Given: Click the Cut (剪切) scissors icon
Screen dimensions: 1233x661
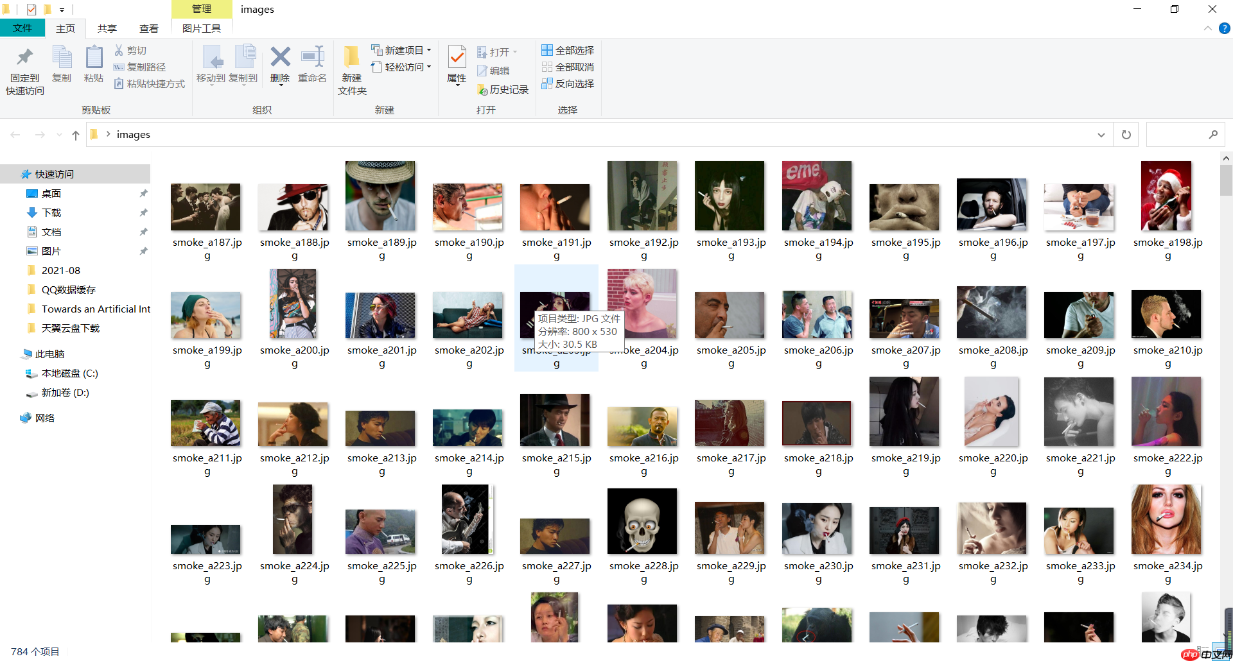Looking at the screenshot, I should click(119, 50).
